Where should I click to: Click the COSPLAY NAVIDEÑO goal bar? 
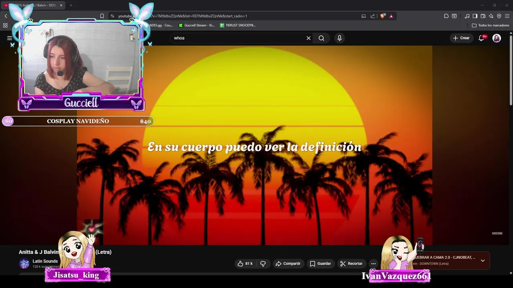pyautogui.click(x=78, y=121)
